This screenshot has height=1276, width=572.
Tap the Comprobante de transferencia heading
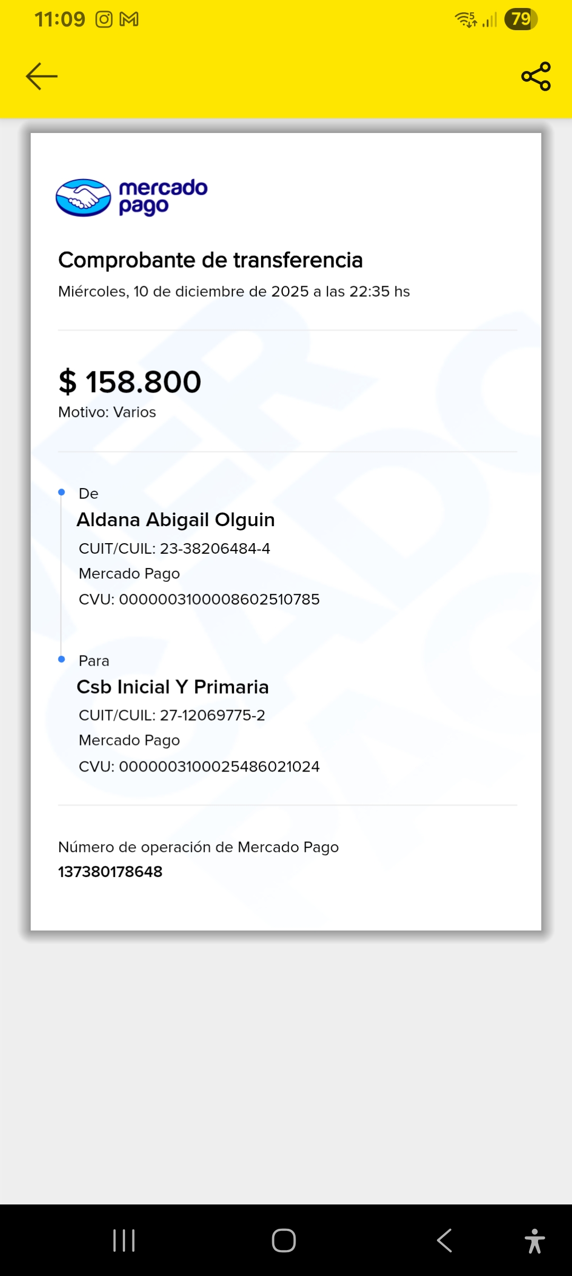[x=210, y=260]
